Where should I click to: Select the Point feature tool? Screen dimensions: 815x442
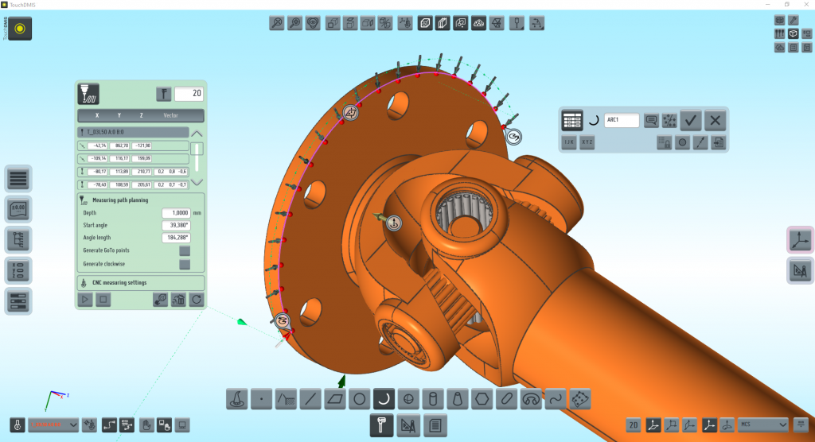(261, 399)
